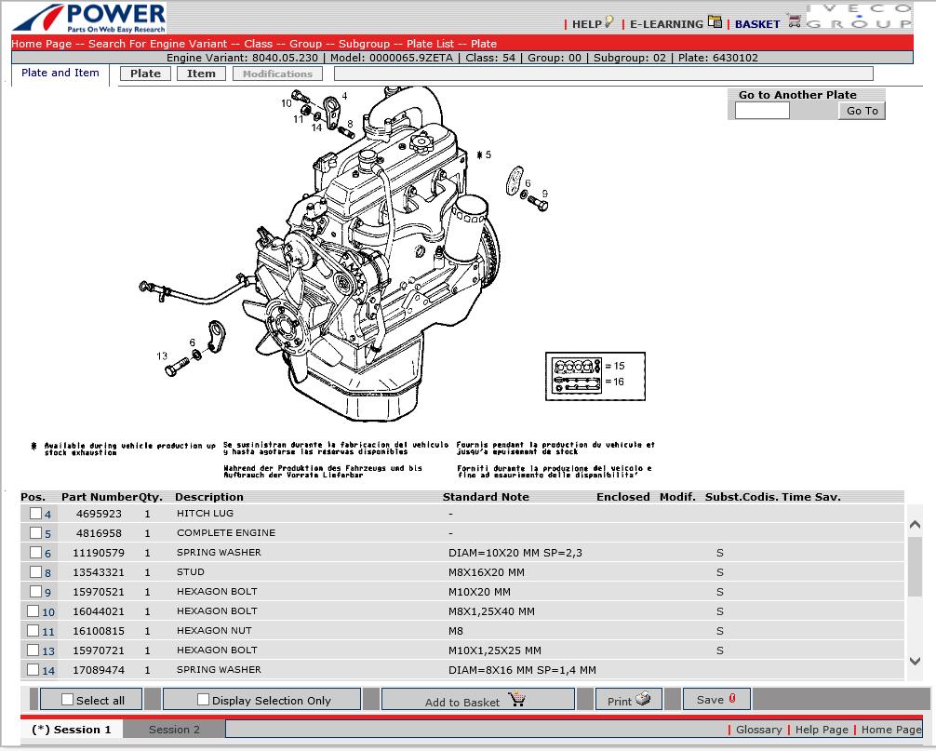Tick checkbox for position 4 HITCH LUG

click(x=35, y=514)
